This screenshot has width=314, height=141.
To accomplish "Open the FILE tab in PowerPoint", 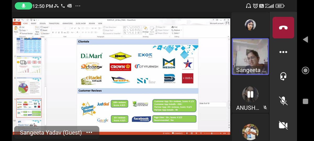I will click(x=16, y=23).
